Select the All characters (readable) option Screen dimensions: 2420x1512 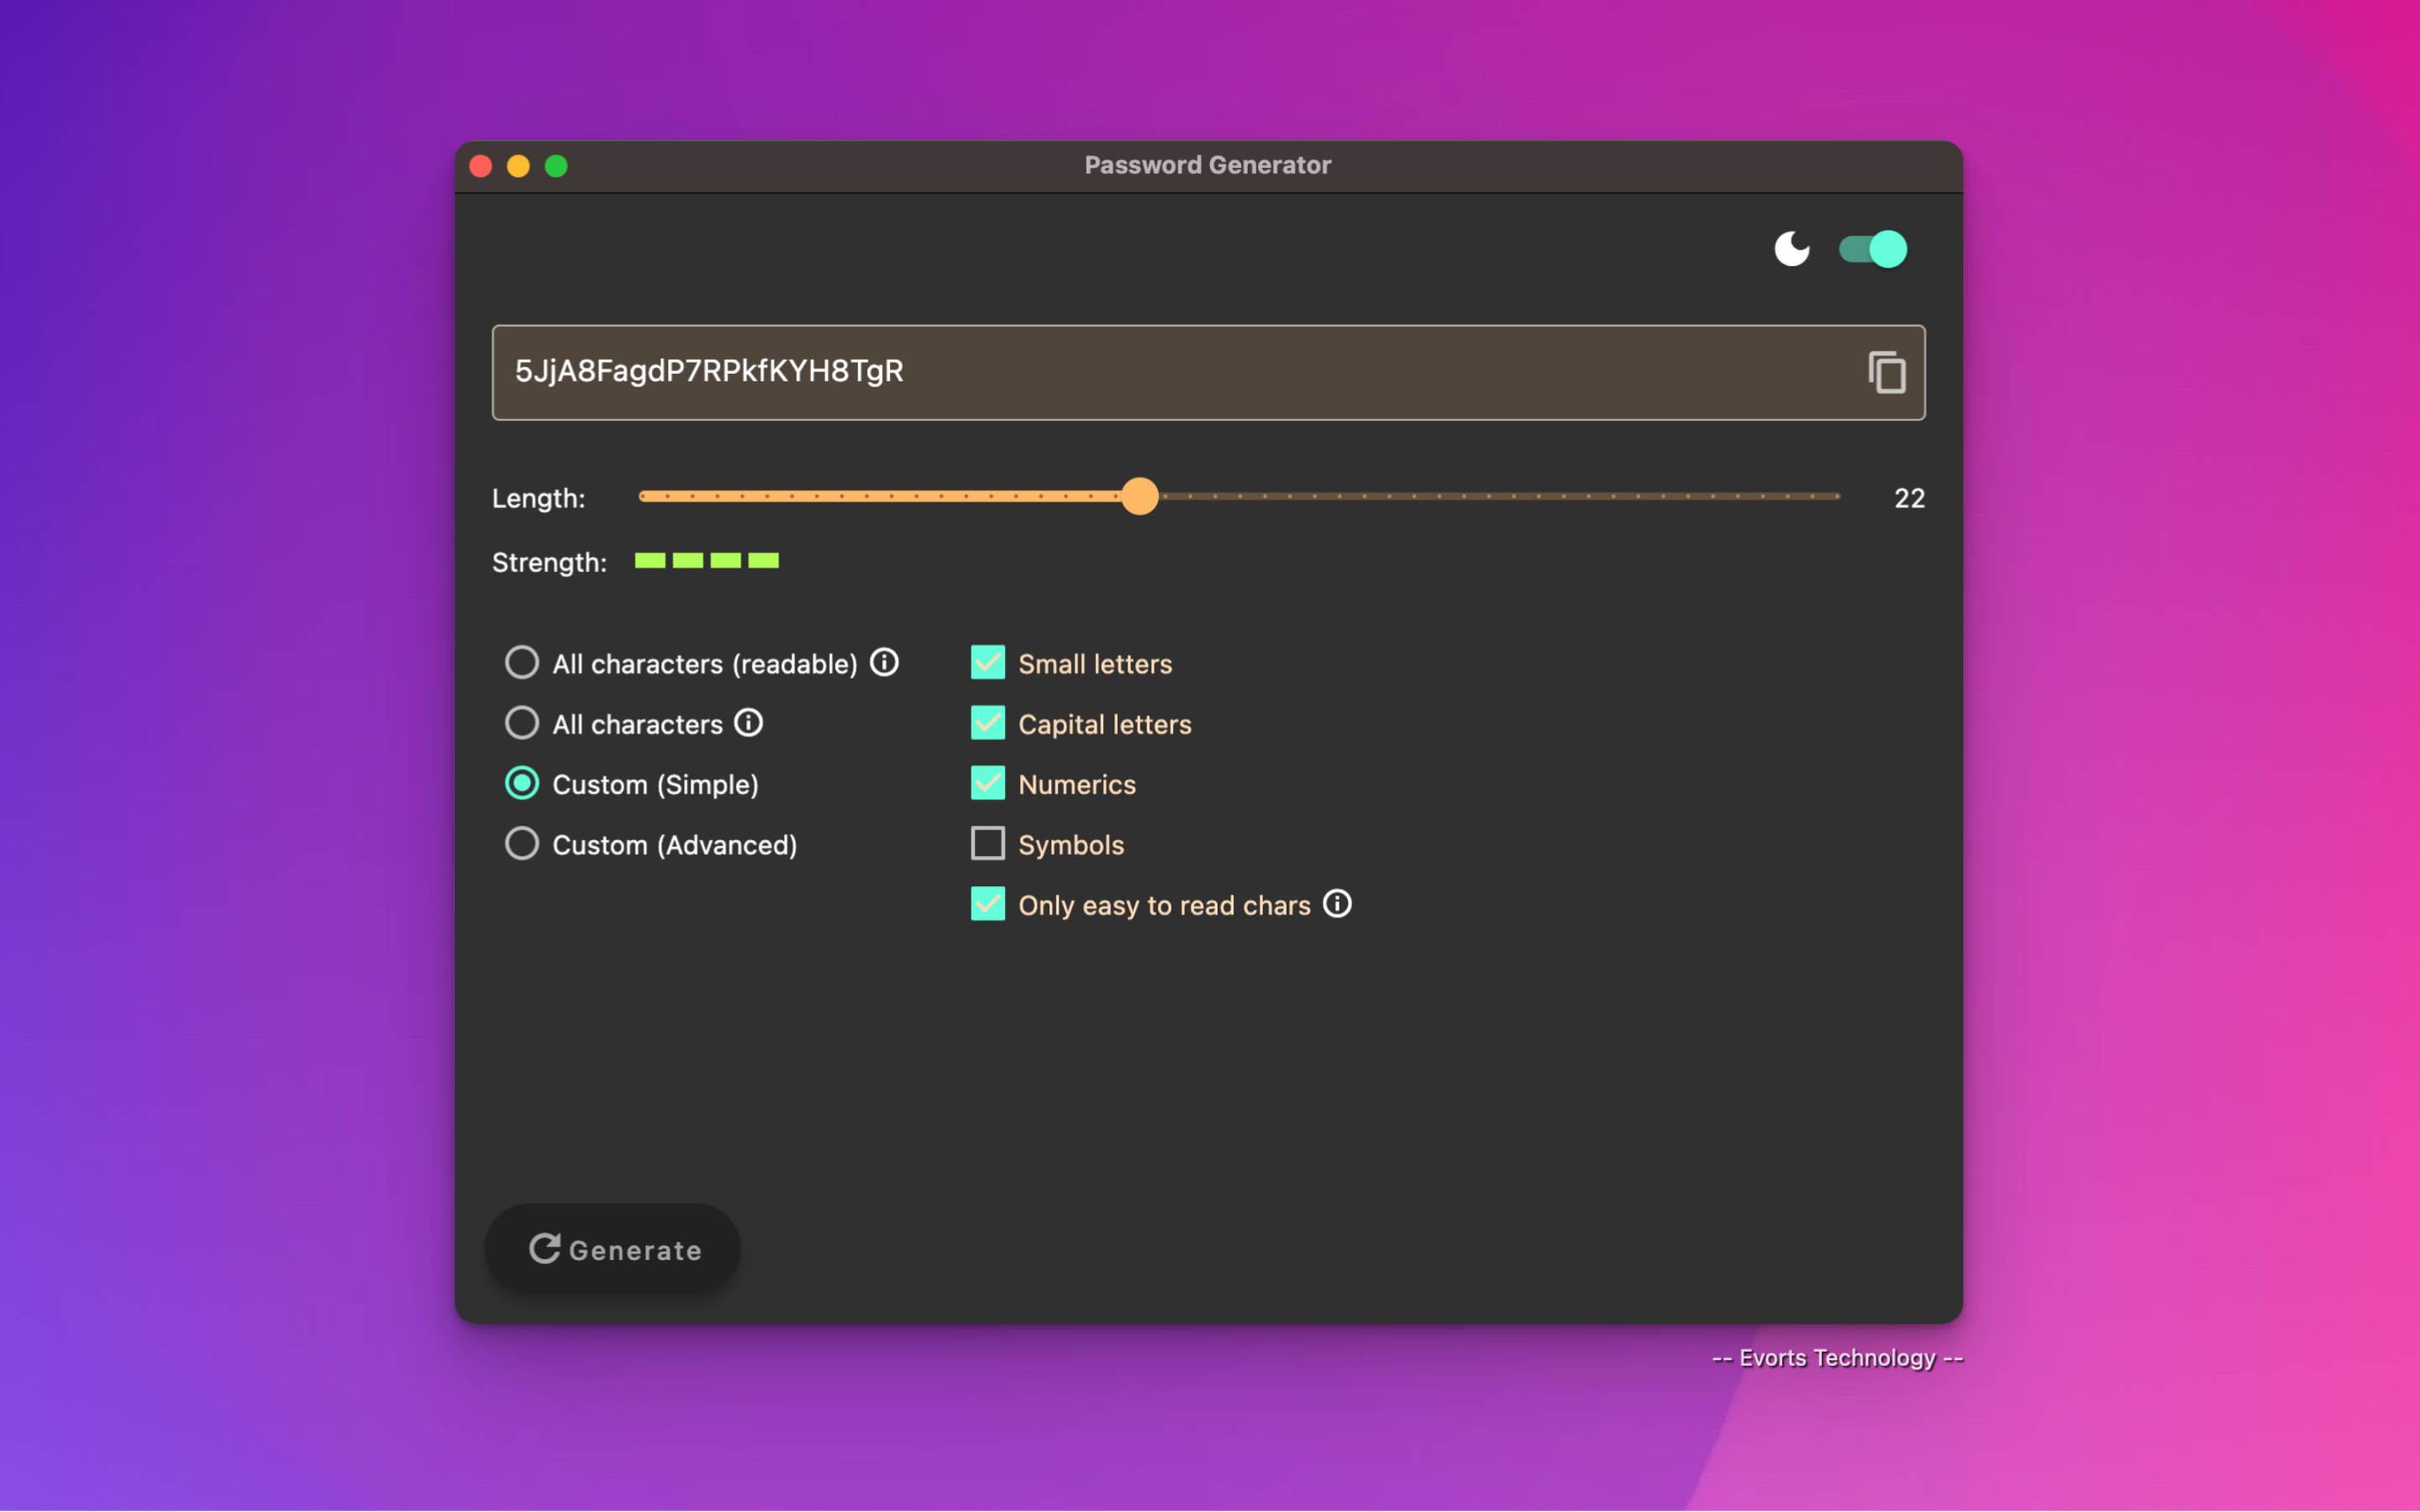pos(521,662)
